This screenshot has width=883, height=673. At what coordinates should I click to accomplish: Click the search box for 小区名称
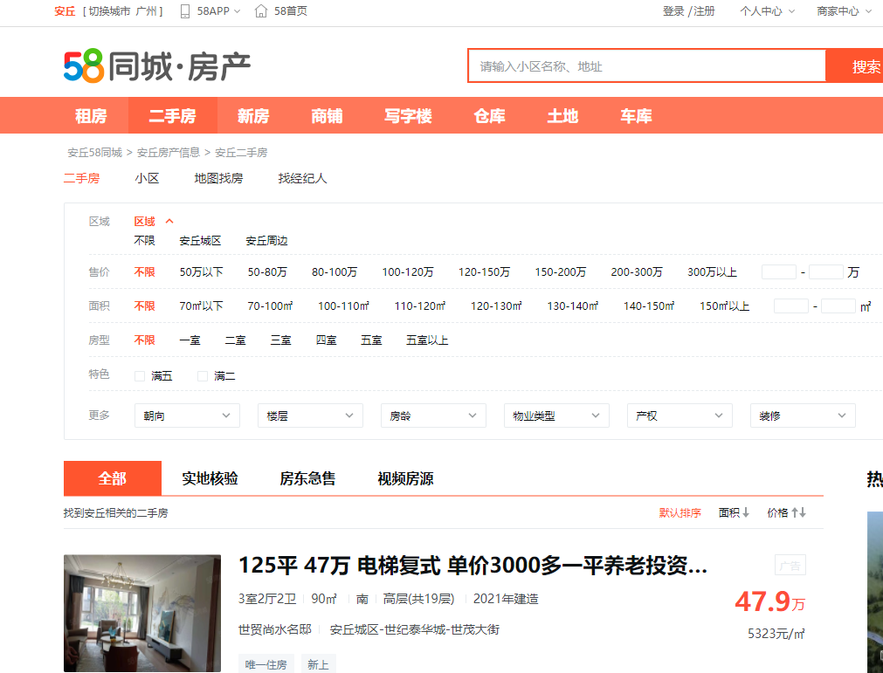pos(646,66)
